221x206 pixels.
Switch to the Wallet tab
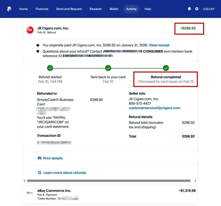point(114,9)
